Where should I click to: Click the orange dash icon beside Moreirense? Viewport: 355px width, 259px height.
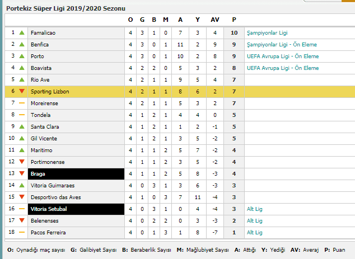(22, 103)
